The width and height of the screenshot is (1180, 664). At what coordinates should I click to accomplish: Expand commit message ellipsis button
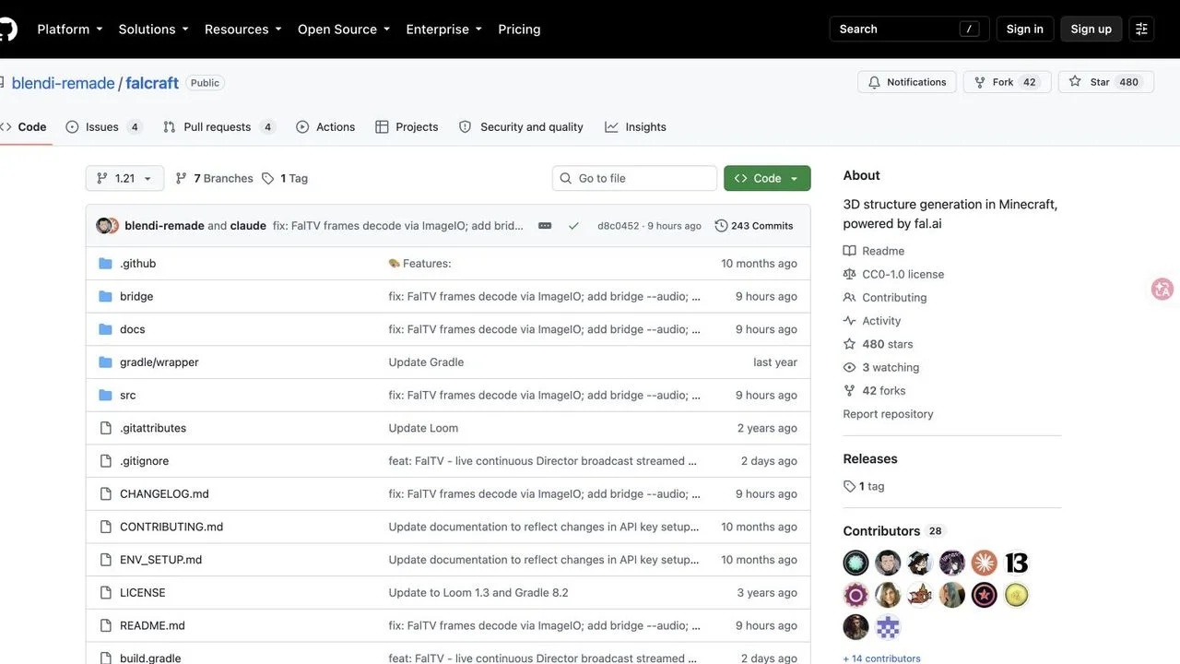click(545, 226)
